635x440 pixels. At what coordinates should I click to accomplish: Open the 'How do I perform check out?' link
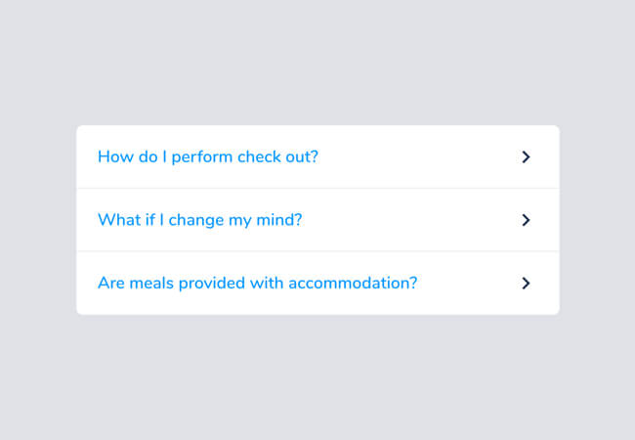(x=207, y=156)
